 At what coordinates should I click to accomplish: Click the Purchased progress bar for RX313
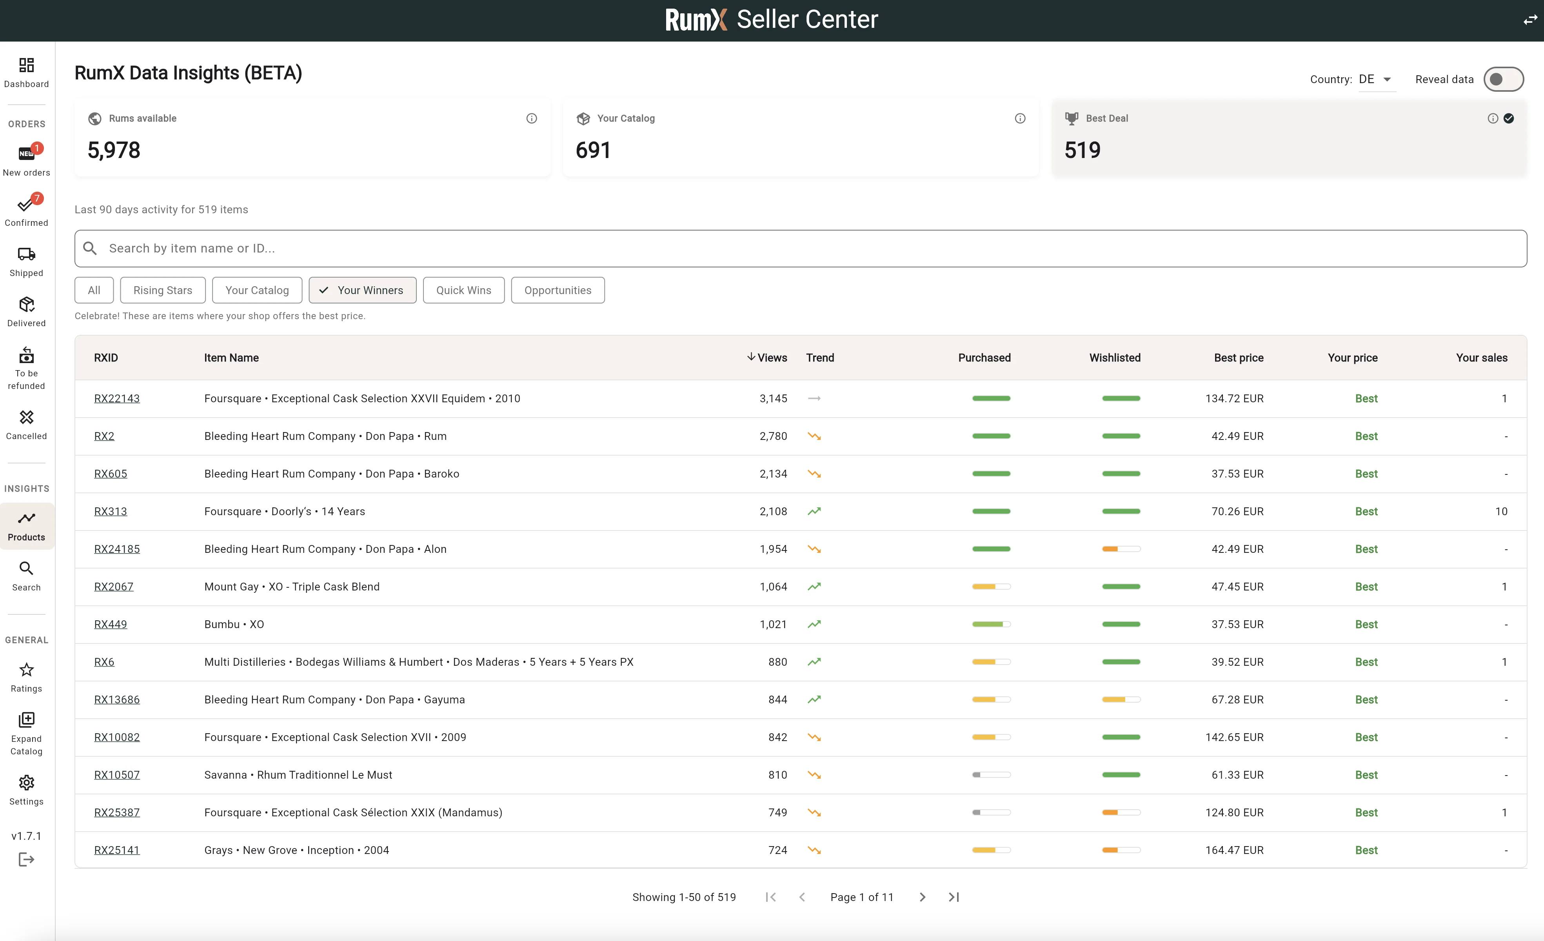tap(991, 511)
